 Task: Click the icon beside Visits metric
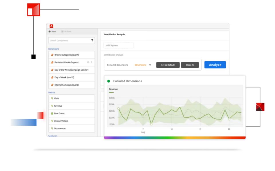(x=52, y=98)
